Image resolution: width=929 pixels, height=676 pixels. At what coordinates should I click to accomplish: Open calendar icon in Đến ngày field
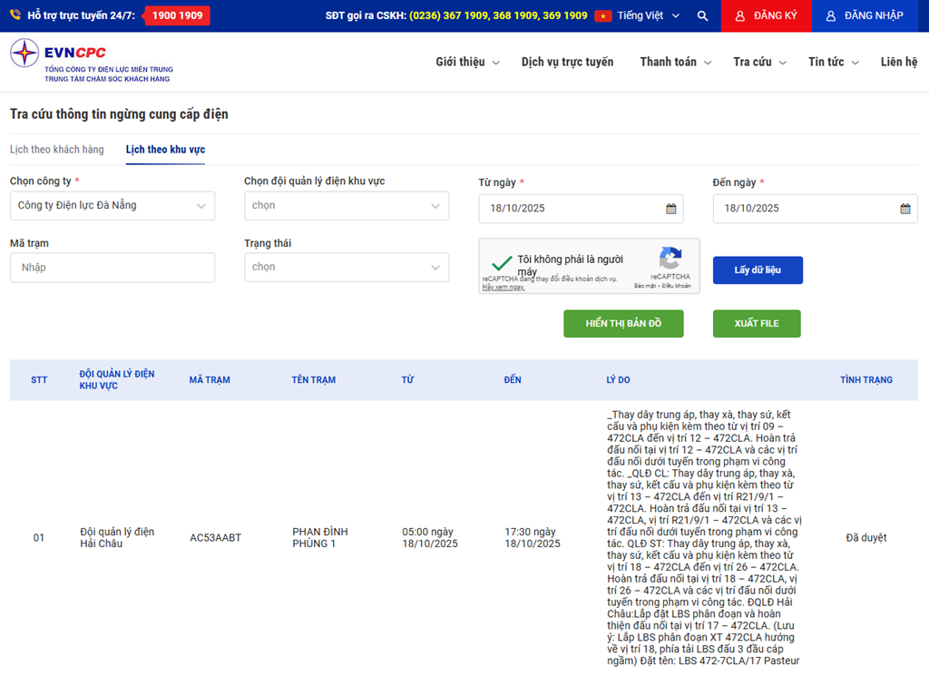[x=905, y=209]
